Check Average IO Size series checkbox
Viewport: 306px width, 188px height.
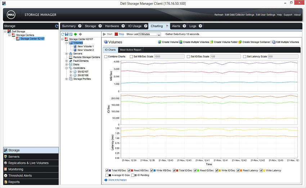click(x=107, y=175)
